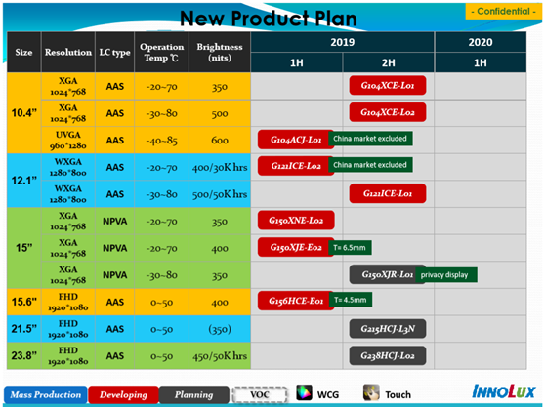The height and width of the screenshot is (409, 545).
Task: Select the Mass Production legend label
Action: coord(46,395)
